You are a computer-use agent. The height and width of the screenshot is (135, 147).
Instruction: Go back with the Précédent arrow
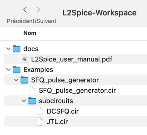pos(25,10)
